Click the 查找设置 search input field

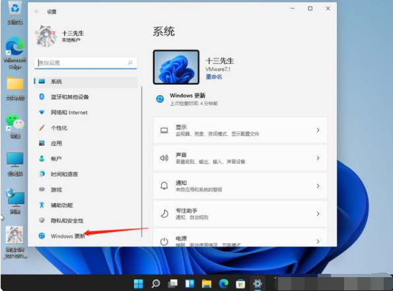click(86, 63)
